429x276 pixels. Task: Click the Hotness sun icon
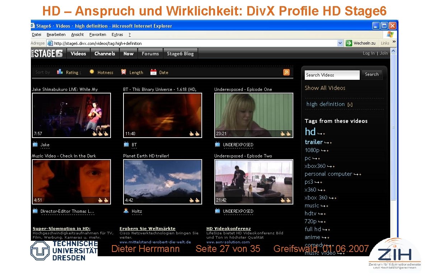tap(92, 72)
